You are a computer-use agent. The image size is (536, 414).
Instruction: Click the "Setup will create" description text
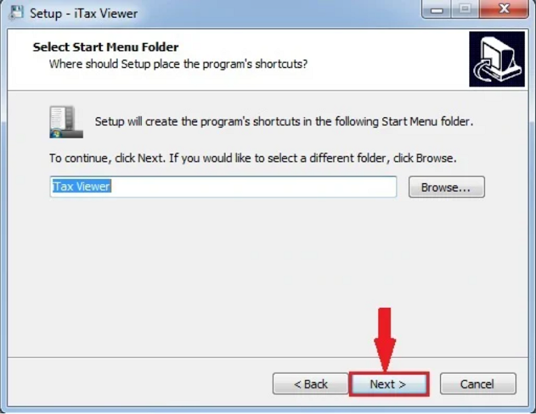[284, 121]
